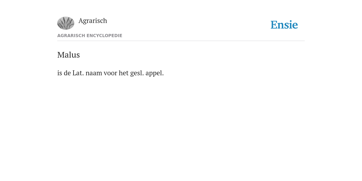
Task: Click the horizontal divider line under the header
Action: (181, 41)
